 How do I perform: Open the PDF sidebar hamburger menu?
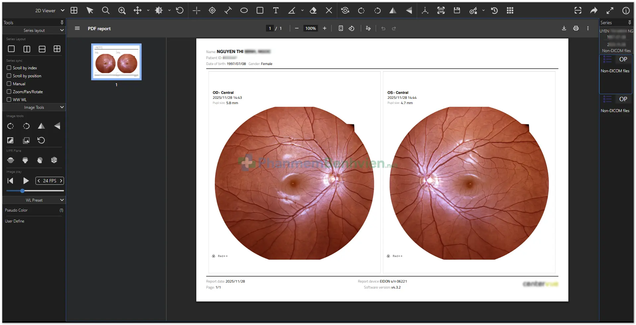pyautogui.click(x=77, y=29)
